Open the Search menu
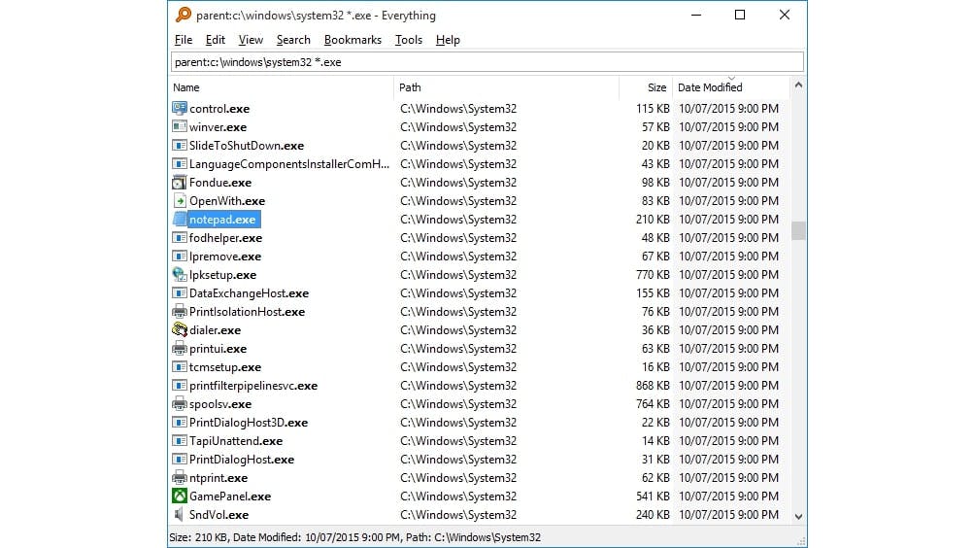Screen dimensions: 974x548 pos(293,40)
